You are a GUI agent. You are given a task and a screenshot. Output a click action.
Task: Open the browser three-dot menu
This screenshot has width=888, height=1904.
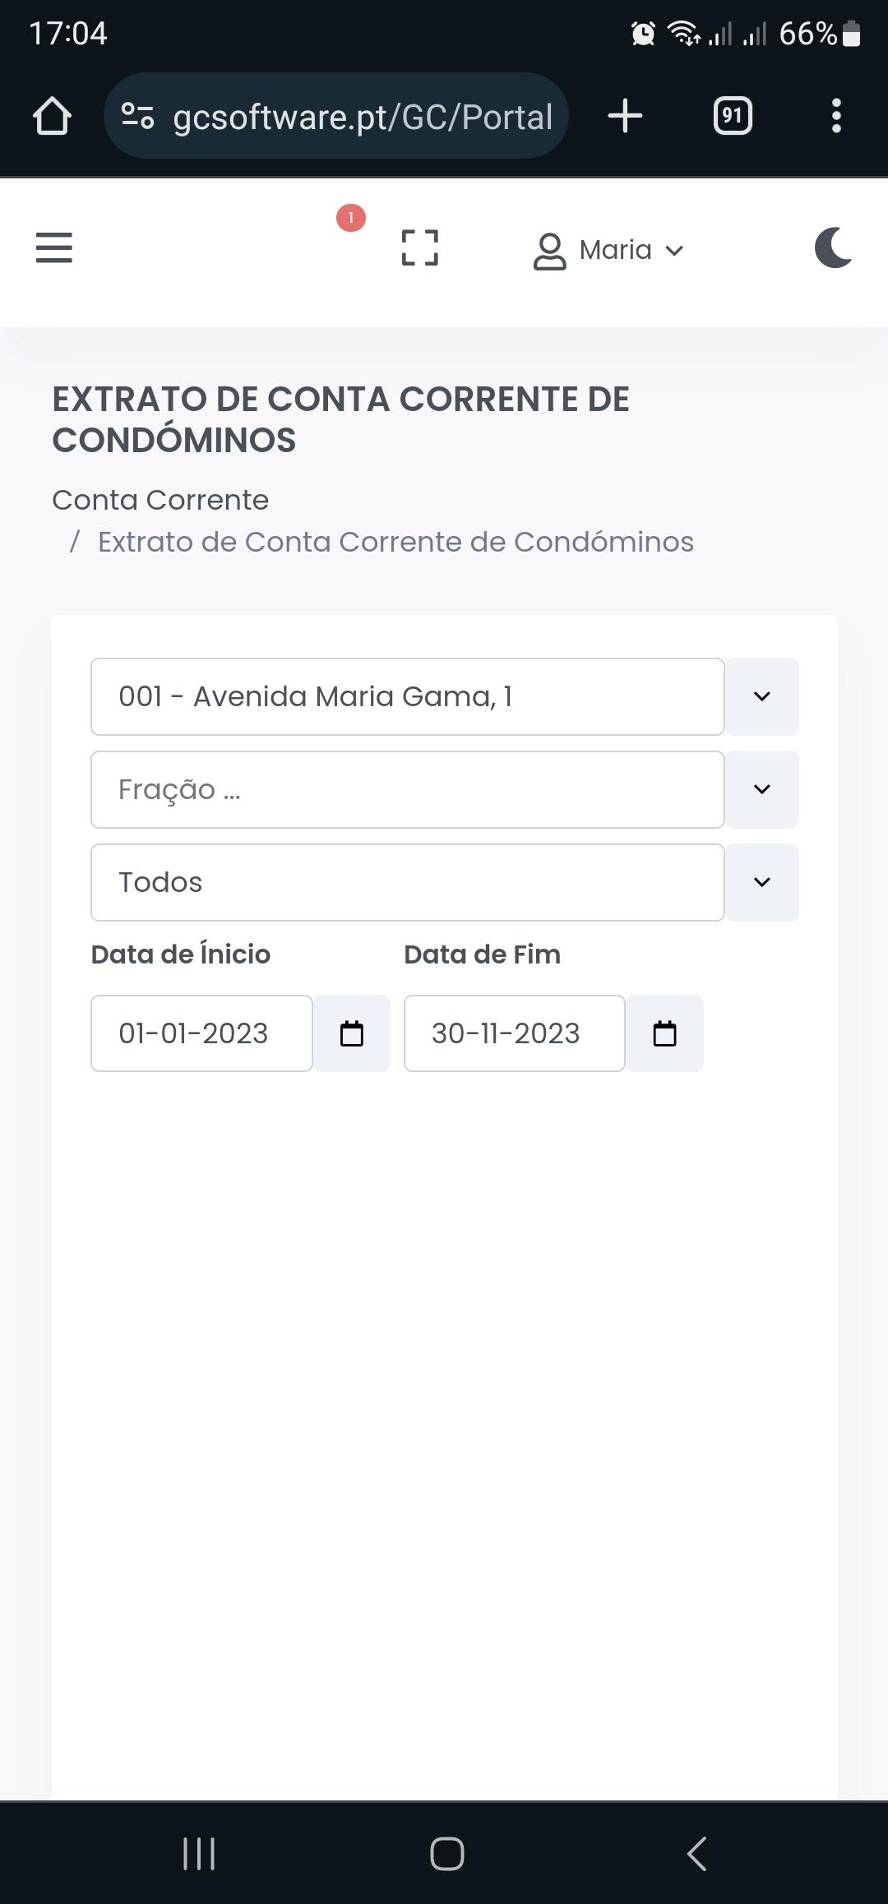coord(836,115)
